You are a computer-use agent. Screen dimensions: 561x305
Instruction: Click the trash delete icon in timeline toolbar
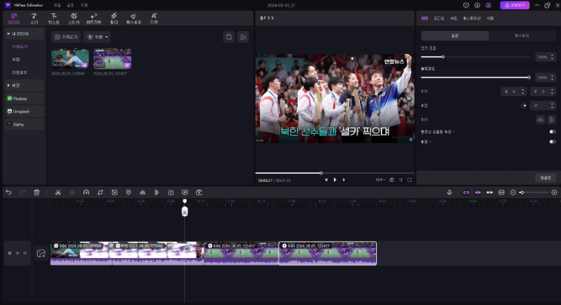click(37, 192)
